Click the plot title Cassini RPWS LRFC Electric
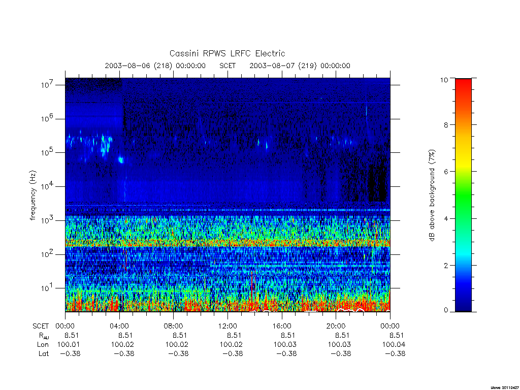520x390 pixels. coord(227,53)
